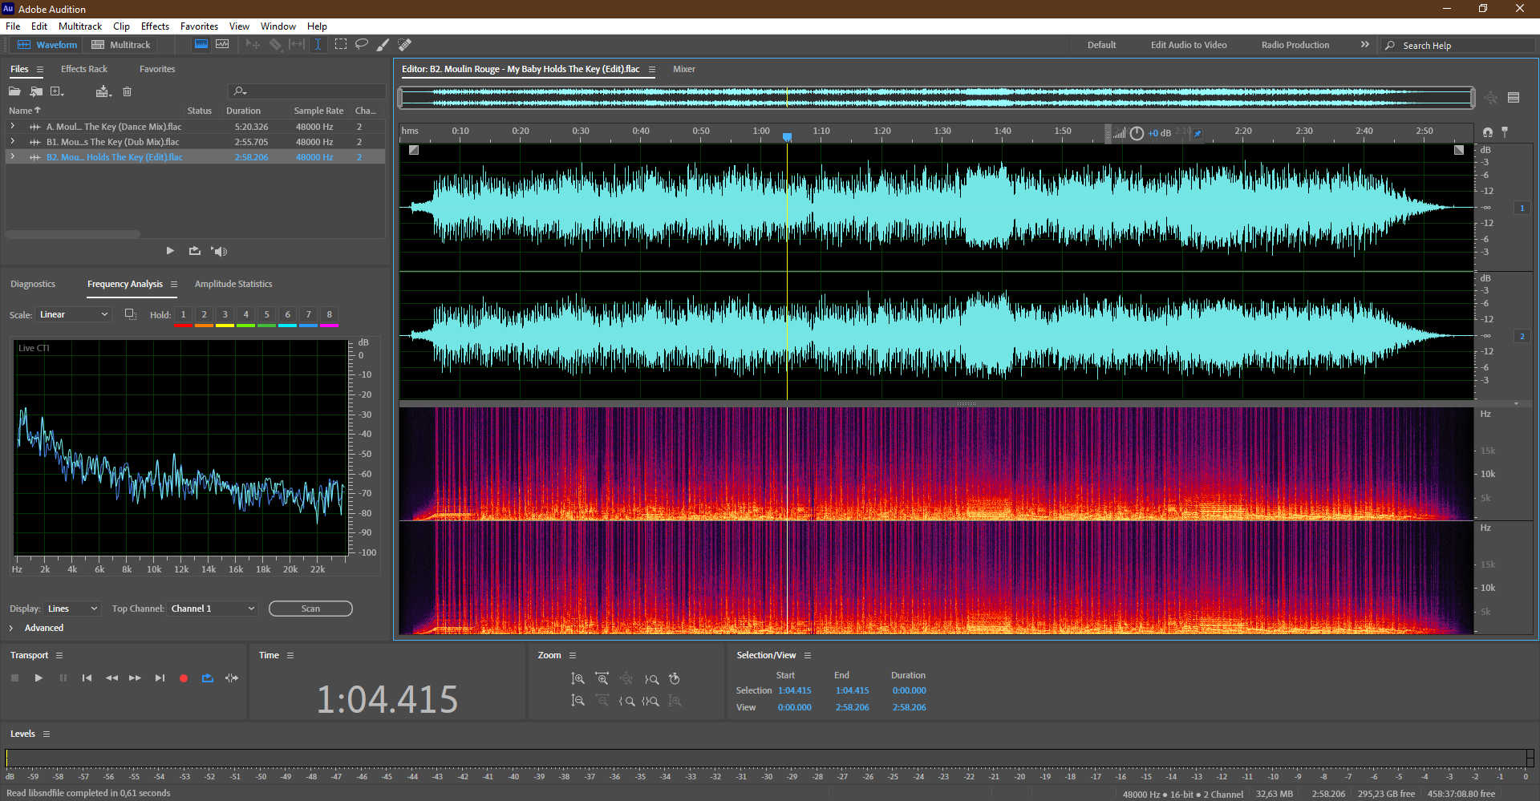Toggle Hold 1 frequency snapshot

coord(183,314)
